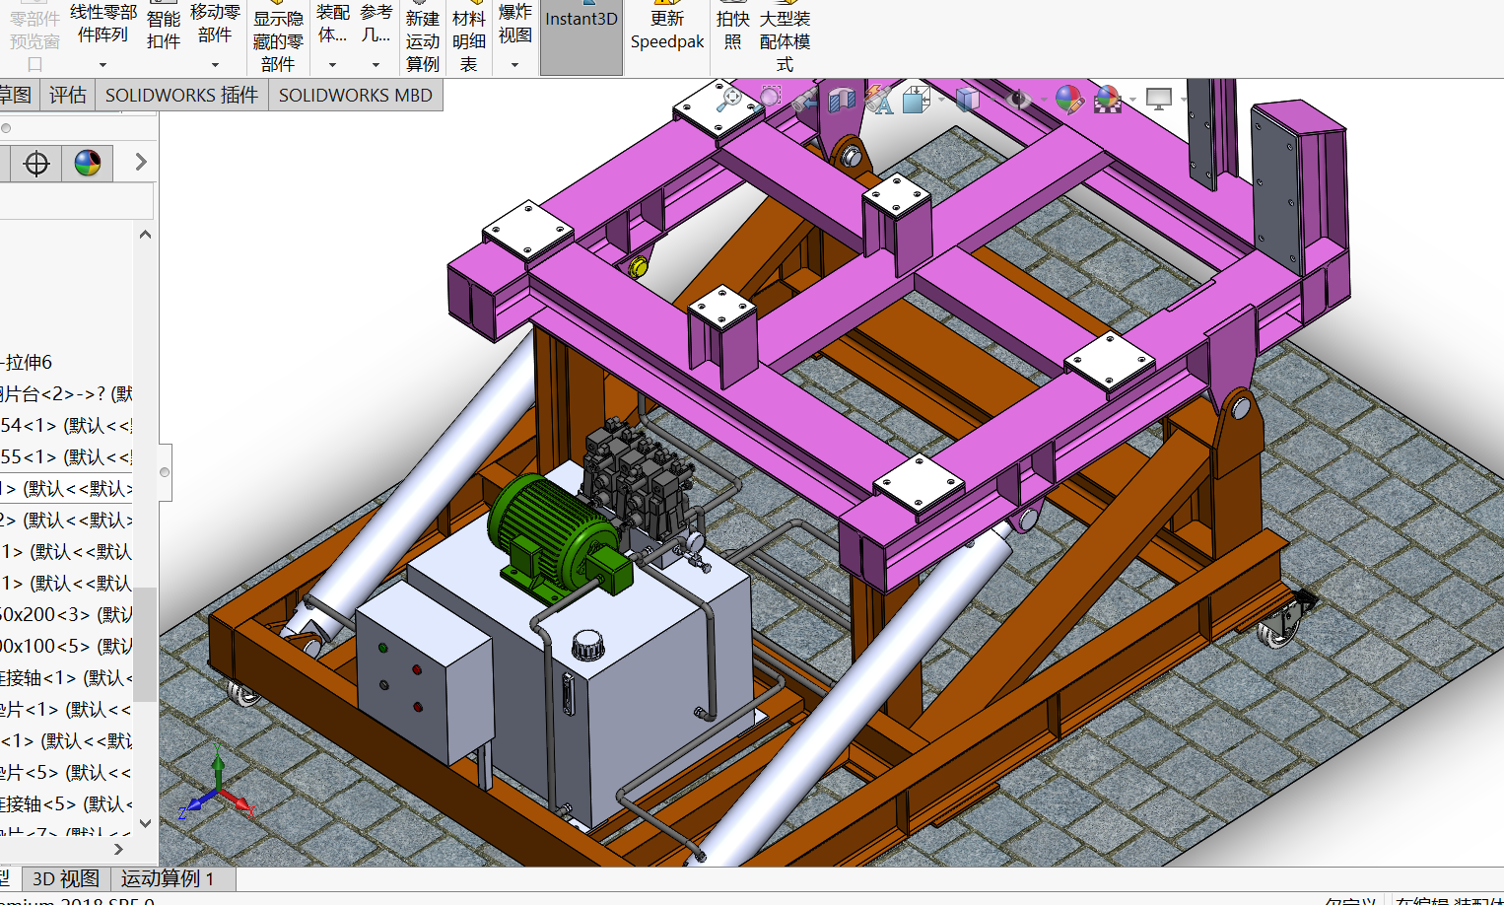The image size is (1504, 905).
Task: Expand the View Orientation dropdown arrow
Action: point(941,100)
